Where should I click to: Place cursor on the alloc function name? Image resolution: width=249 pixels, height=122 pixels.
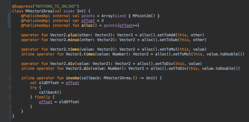(87, 25)
